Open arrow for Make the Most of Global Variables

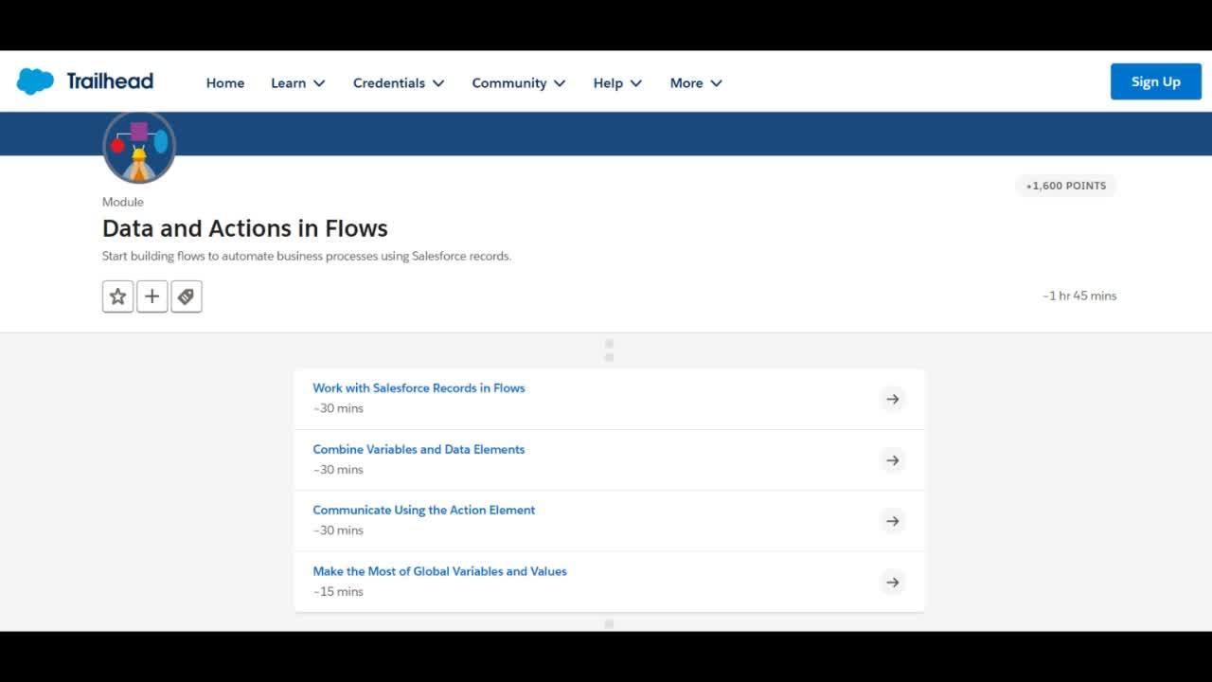pos(892,583)
